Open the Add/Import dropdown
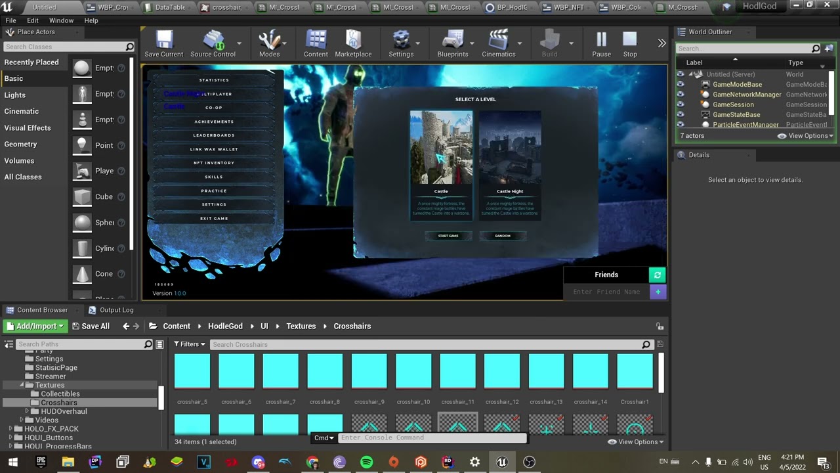The height and width of the screenshot is (473, 840). [x=35, y=327]
